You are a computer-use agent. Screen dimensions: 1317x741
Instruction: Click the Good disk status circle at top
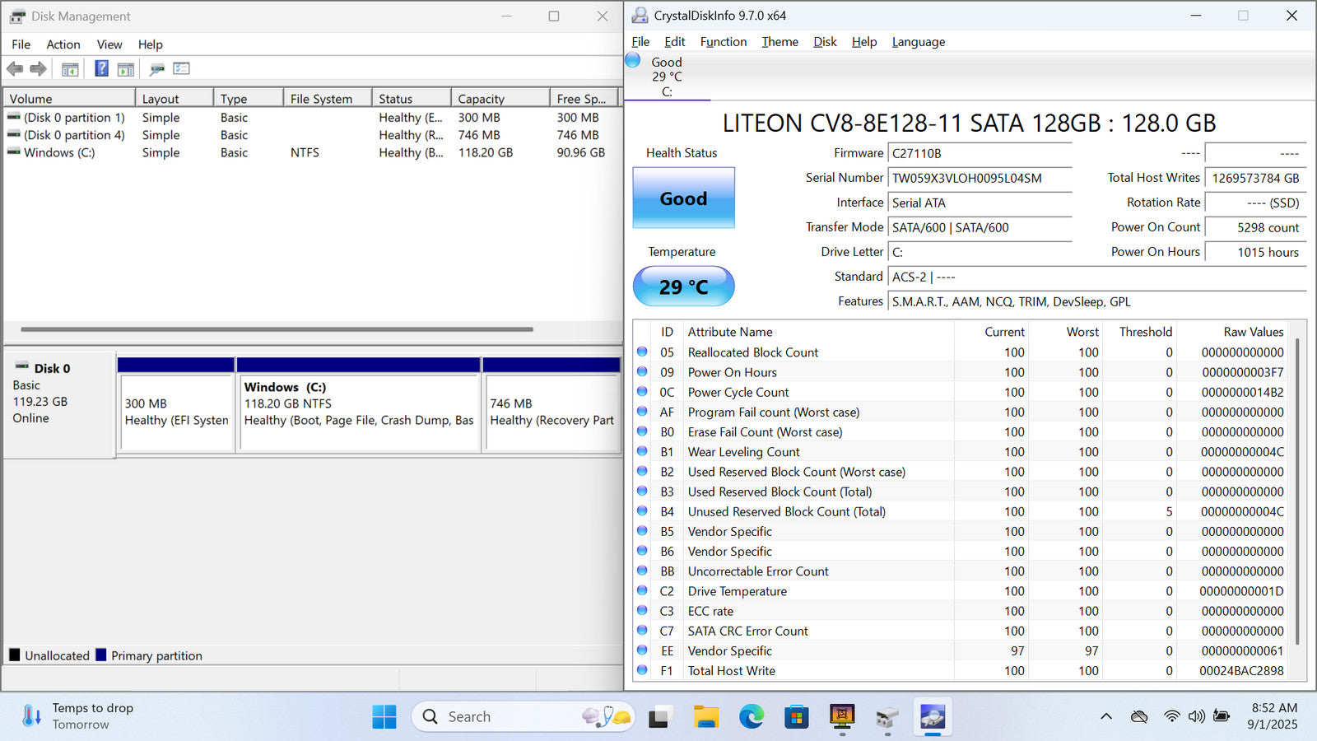(633, 60)
